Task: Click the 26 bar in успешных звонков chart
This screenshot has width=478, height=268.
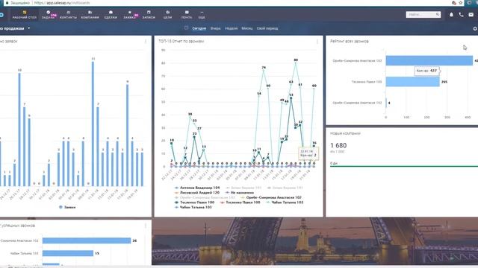Action: tap(87, 240)
